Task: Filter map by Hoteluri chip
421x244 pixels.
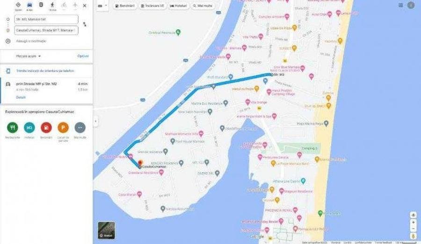Action: 178,6
